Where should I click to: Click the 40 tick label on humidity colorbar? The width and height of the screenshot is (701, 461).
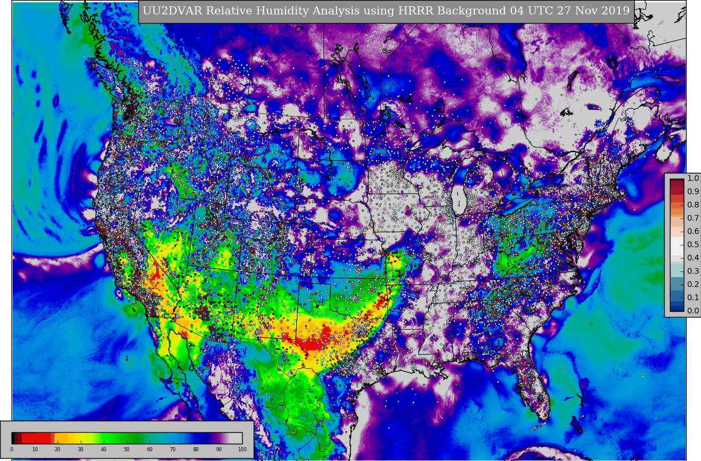[104, 449]
